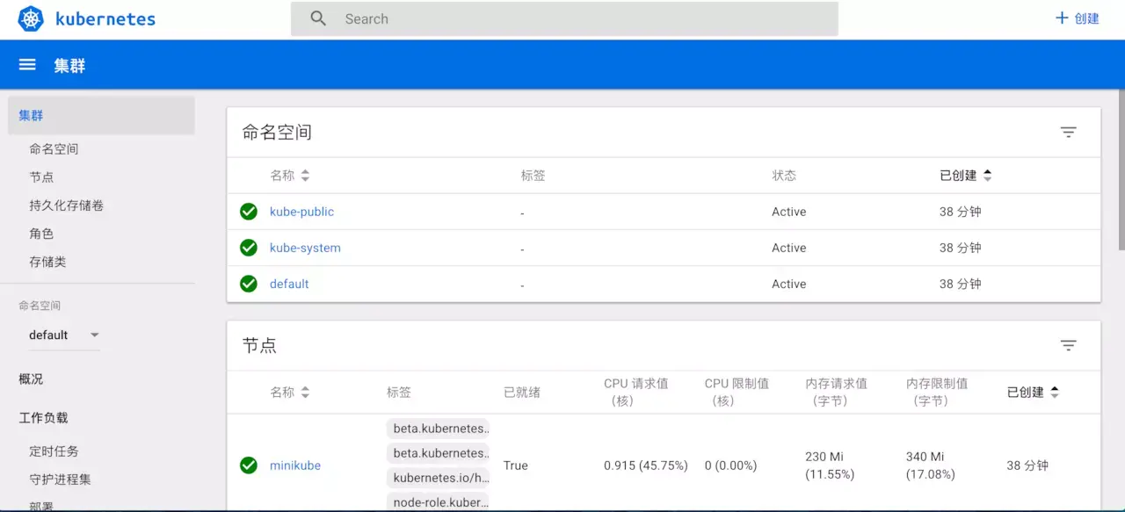Open the kube-system namespace link
Screen dimensions: 1125x512
pos(305,248)
